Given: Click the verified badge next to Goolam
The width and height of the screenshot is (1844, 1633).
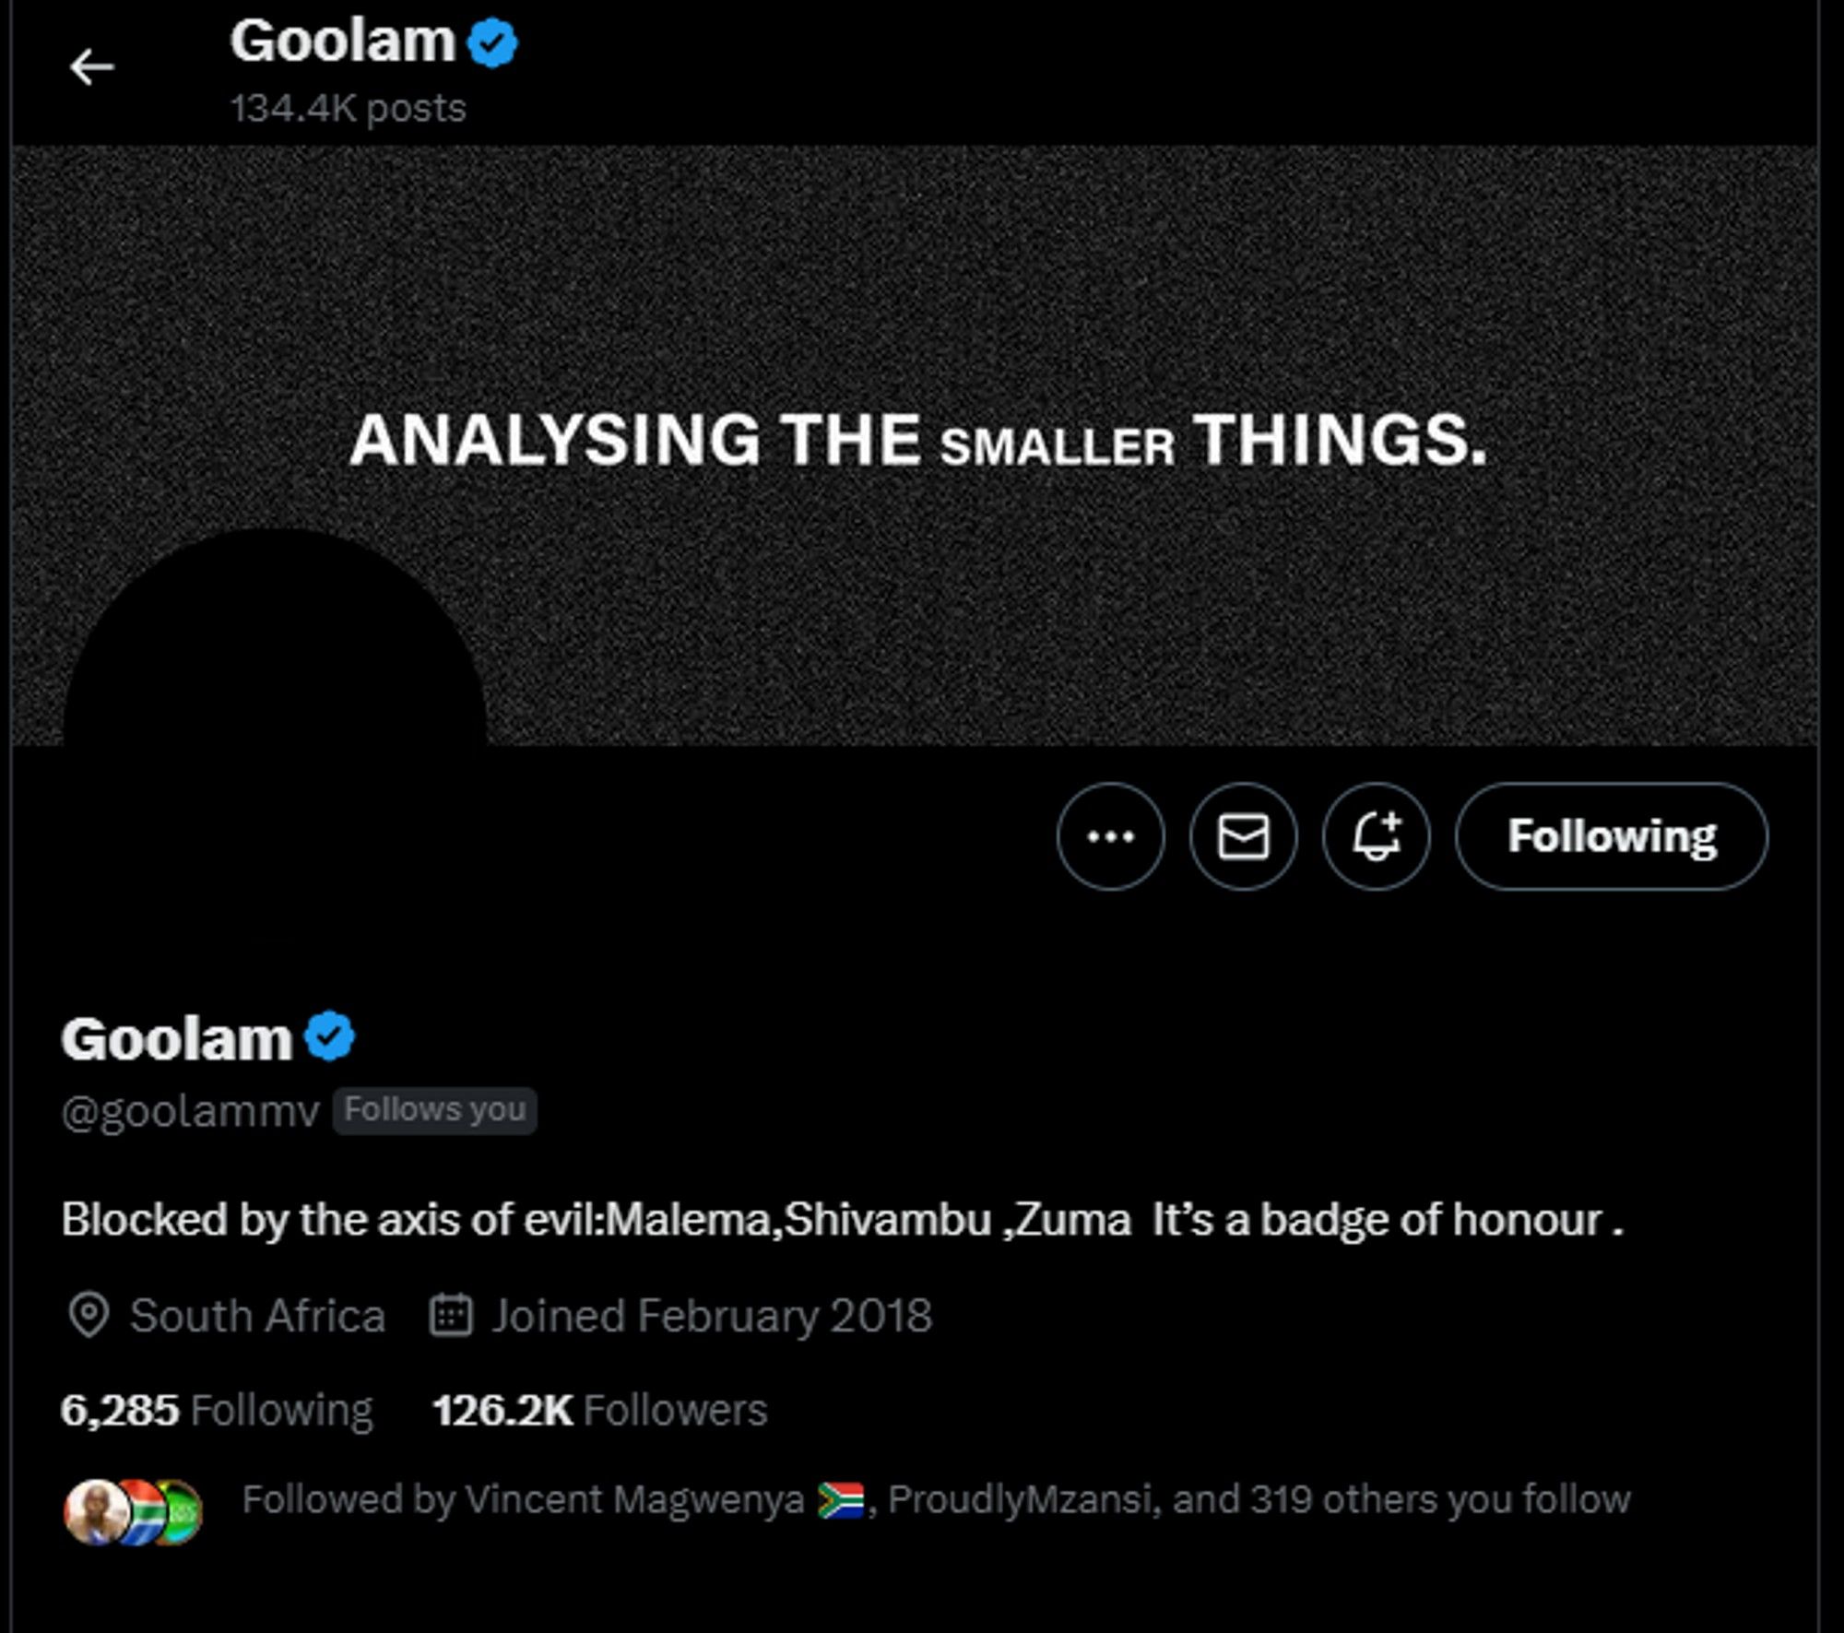Looking at the screenshot, I should [330, 1036].
